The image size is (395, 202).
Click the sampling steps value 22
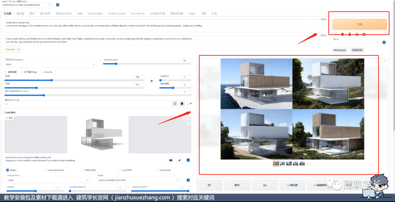click(x=185, y=61)
